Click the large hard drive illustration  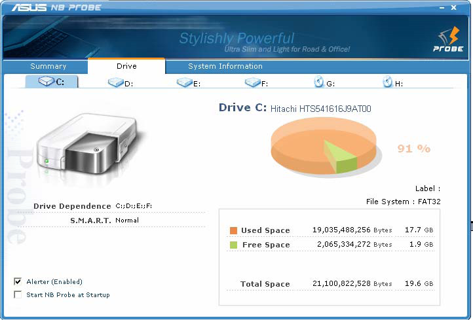click(x=87, y=144)
